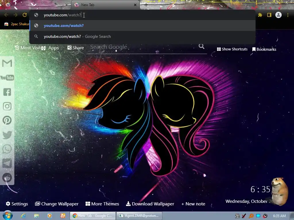Click the system tray monitor icon
This screenshot has height=220, width=294.
pos(258,216)
